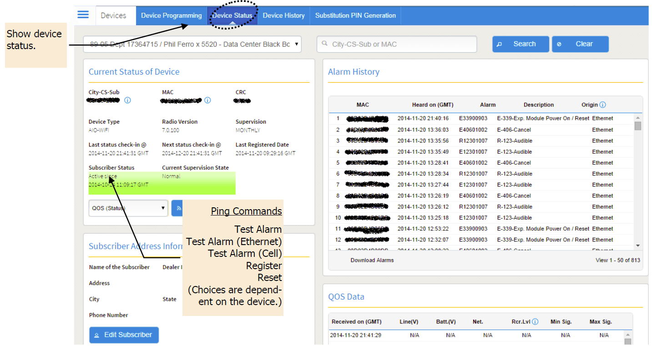Switch to the Device Programming tab
The width and height of the screenshot is (652, 356).
171,15
